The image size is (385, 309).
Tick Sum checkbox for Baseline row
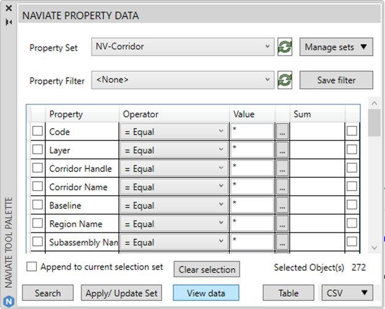(x=352, y=204)
